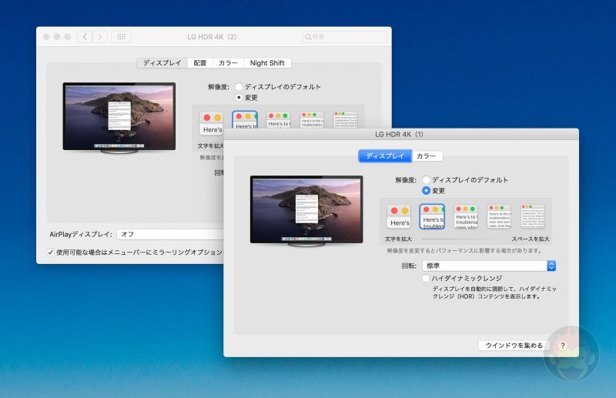The width and height of the screenshot is (616, 398).
Task: Select the second scaled resolution thumbnail in front window
Action: pyautogui.click(x=433, y=217)
